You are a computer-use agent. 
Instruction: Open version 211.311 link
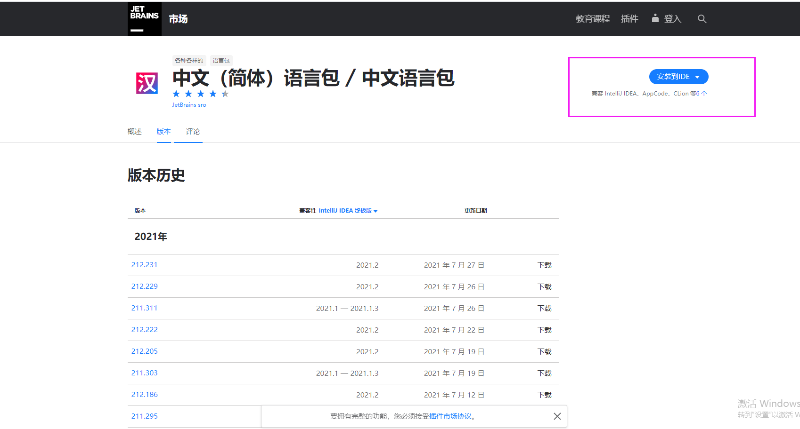tap(144, 308)
